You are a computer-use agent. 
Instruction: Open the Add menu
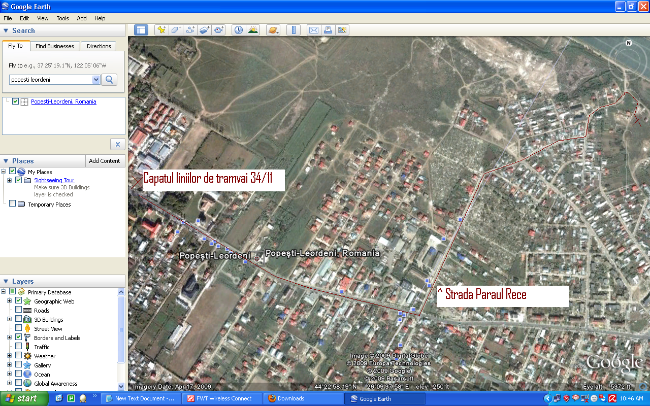tap(82, 18)
